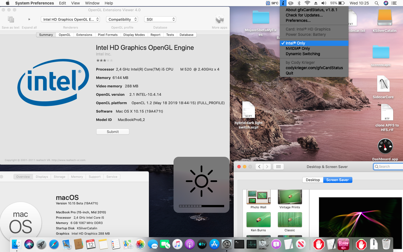Open the SGI database dropdown
Image resolution: width=403 pixels, height=252 pixels.
pyautogui.click(x=160, y=19)
